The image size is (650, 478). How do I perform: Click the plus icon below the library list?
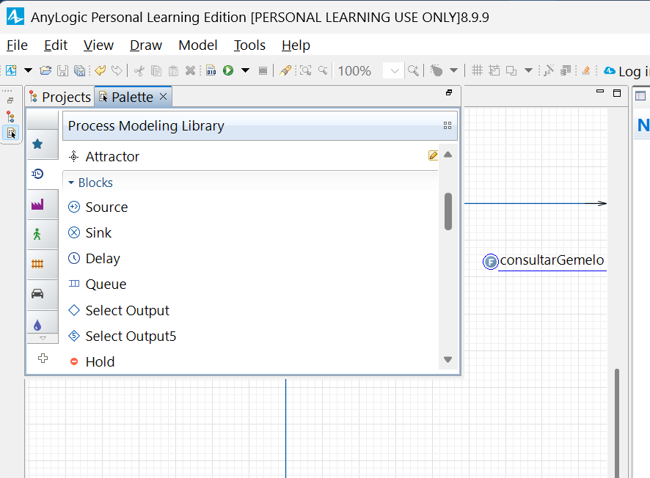[43, 358]
